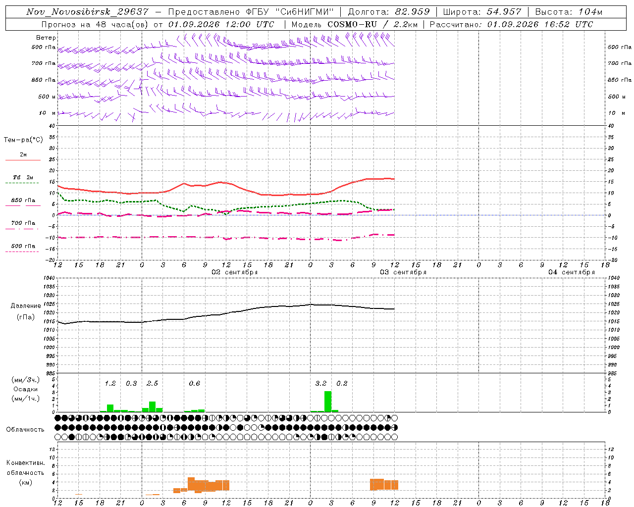
Task: Click the 03 сентября date label
Action: [x=403, y=272]
